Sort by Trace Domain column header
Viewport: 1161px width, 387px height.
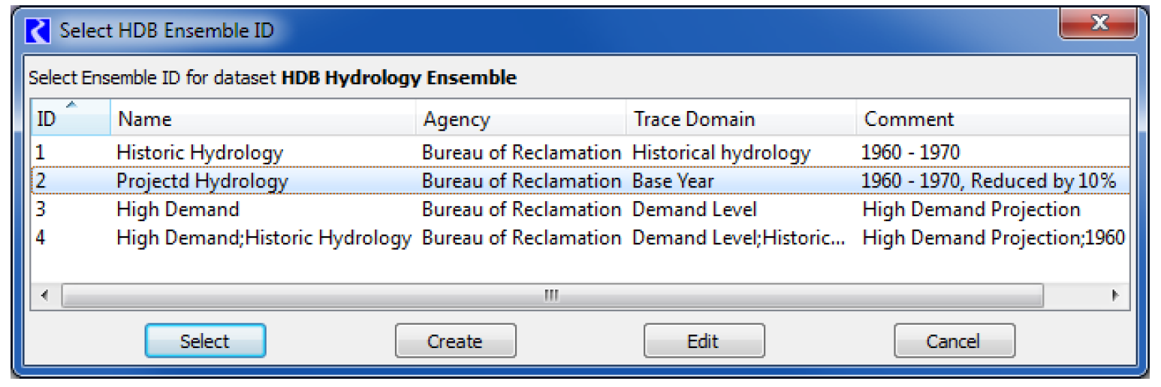point(740,119)
